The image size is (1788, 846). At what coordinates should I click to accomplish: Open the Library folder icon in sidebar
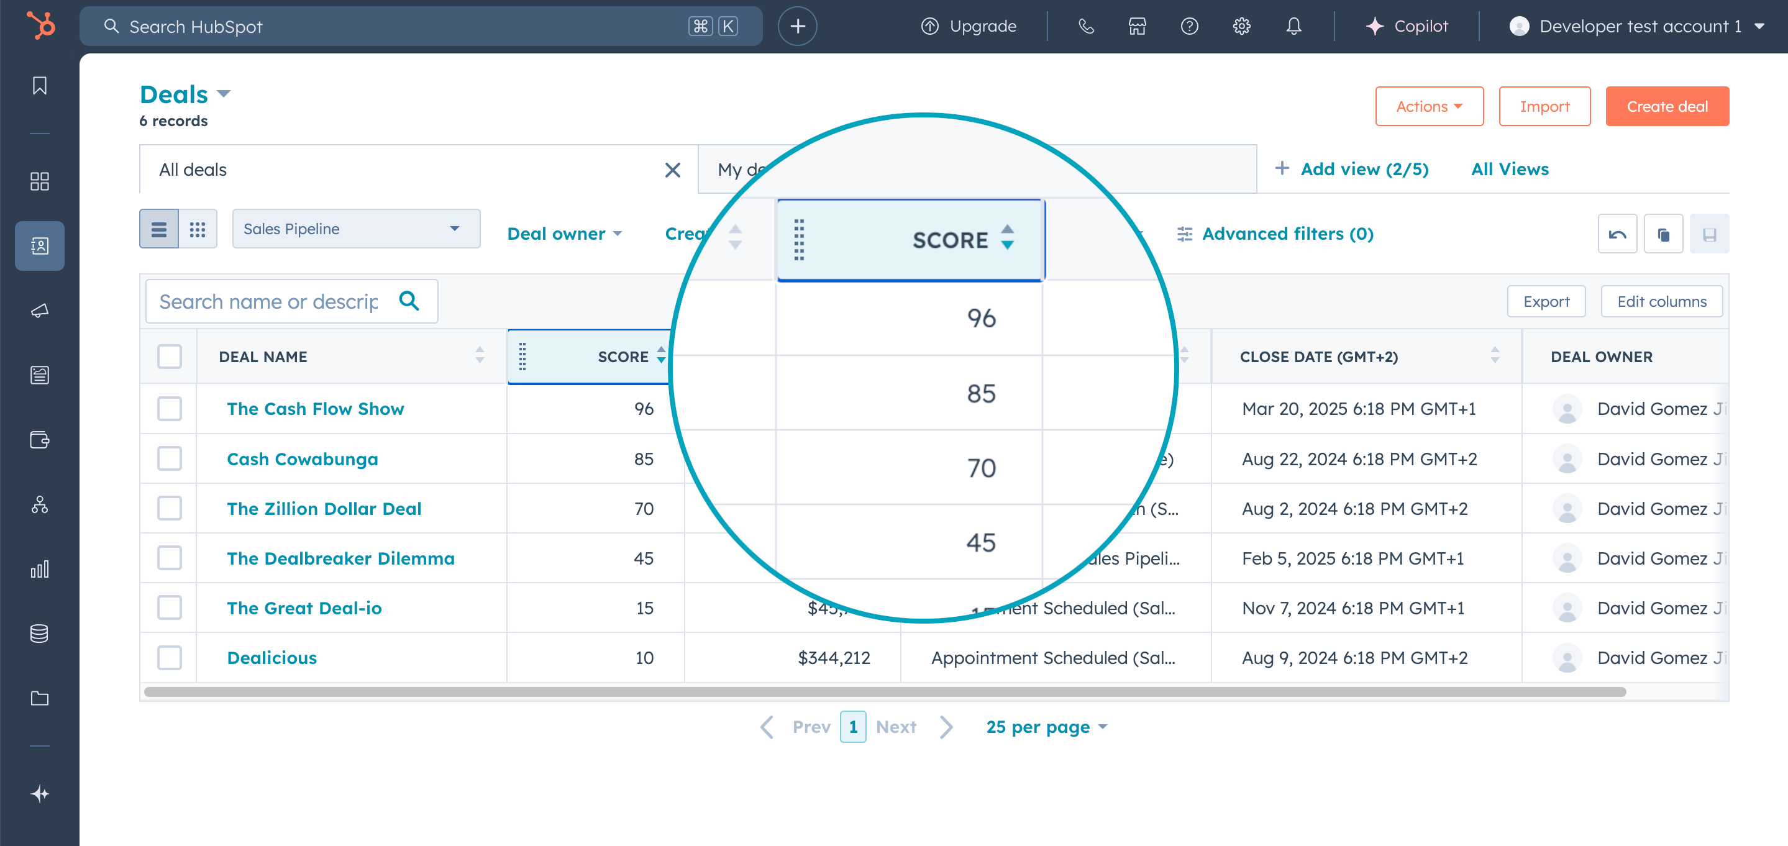click(40, 698)
